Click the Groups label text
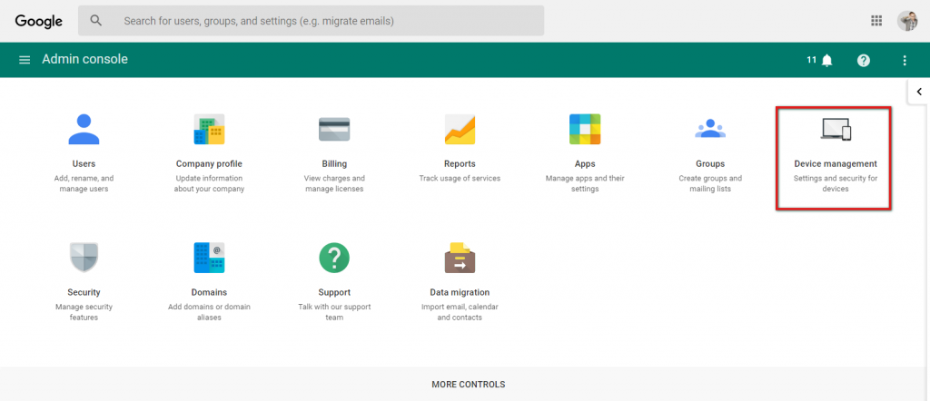 tap(710, 164)
